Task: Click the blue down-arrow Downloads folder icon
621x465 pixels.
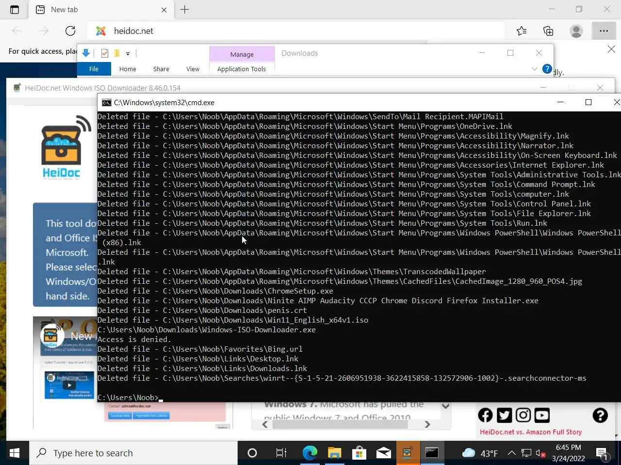Action: coord(86,53)
